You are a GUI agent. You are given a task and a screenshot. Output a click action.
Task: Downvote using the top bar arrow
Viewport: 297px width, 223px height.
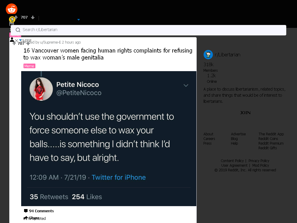pyautogui.click(x=33, y=17)
